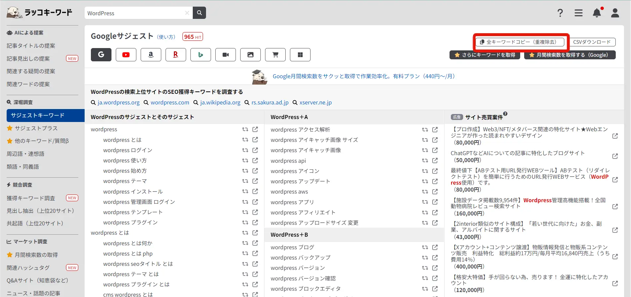The image size is (631, 297).
Task: Select サジェストキーワード sidebar item
Action: pos(45,115)
